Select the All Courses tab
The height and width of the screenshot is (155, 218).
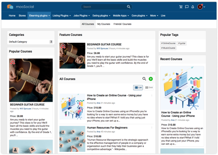88,24
